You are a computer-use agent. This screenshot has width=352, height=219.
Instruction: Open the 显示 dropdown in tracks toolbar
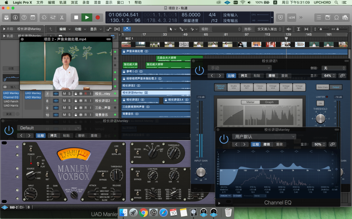tap(96, 29)
